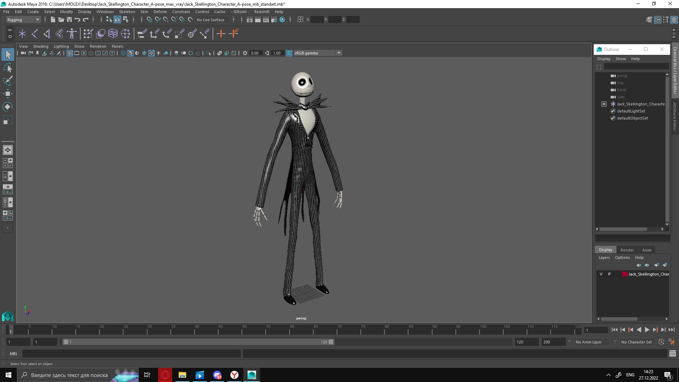Open the Render Settings clapboard icon
The width and height of the screenshot is (679, 382).
click(274, 19)
